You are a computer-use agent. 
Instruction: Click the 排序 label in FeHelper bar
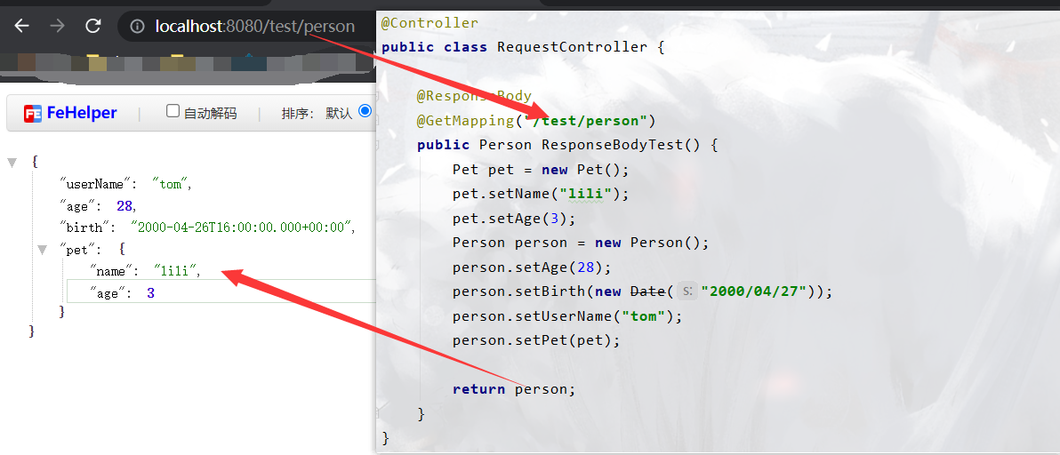tap(298, 114)
